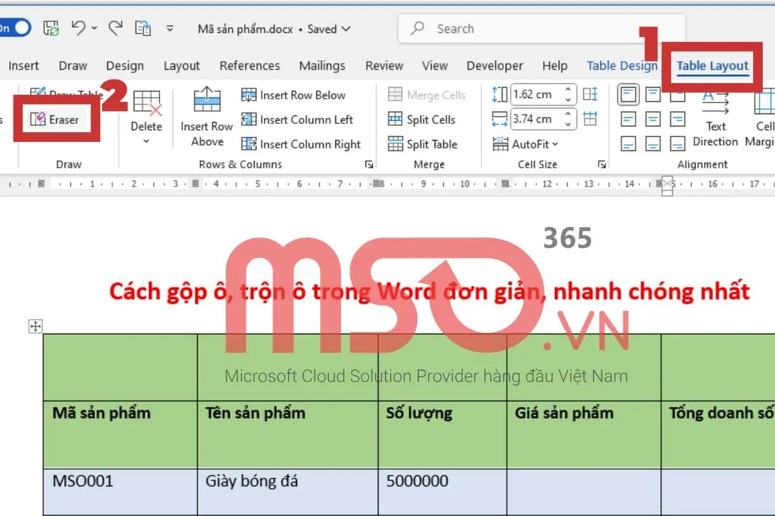The image size is (775, 516).
Task: Expand the Saved status dropdown
Action: point(346,28)
